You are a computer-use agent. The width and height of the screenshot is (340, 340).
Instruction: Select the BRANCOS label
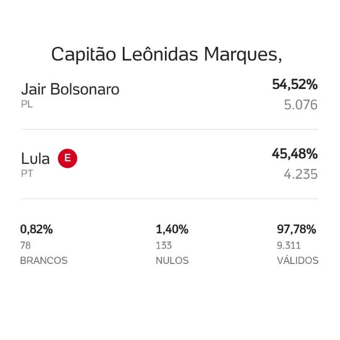pyautogui.click(x=44, y=260)
